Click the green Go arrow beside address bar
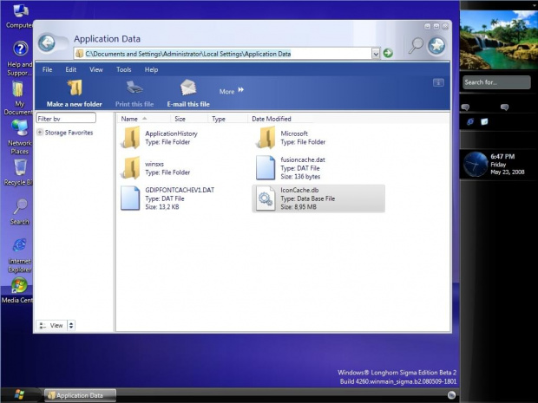The width and height of the screenshot is (538, 403). coord(388,53)
